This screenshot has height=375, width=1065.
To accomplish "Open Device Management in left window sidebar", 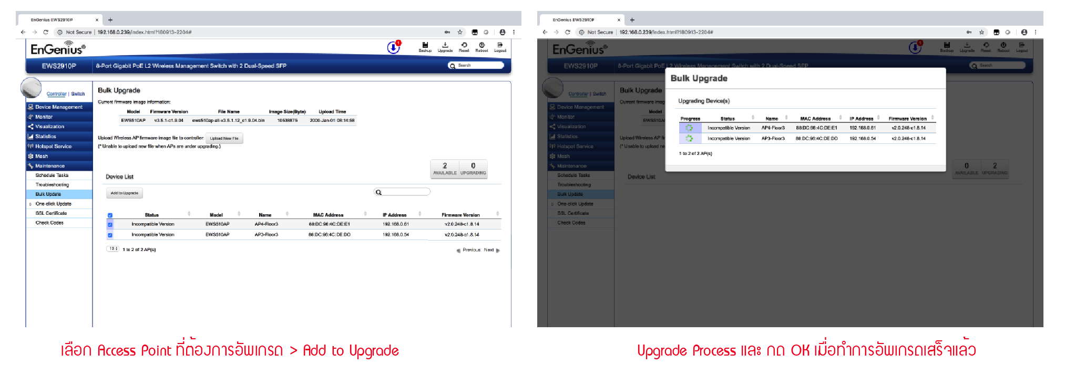I will pyautogui.click(x=59, y=107).
